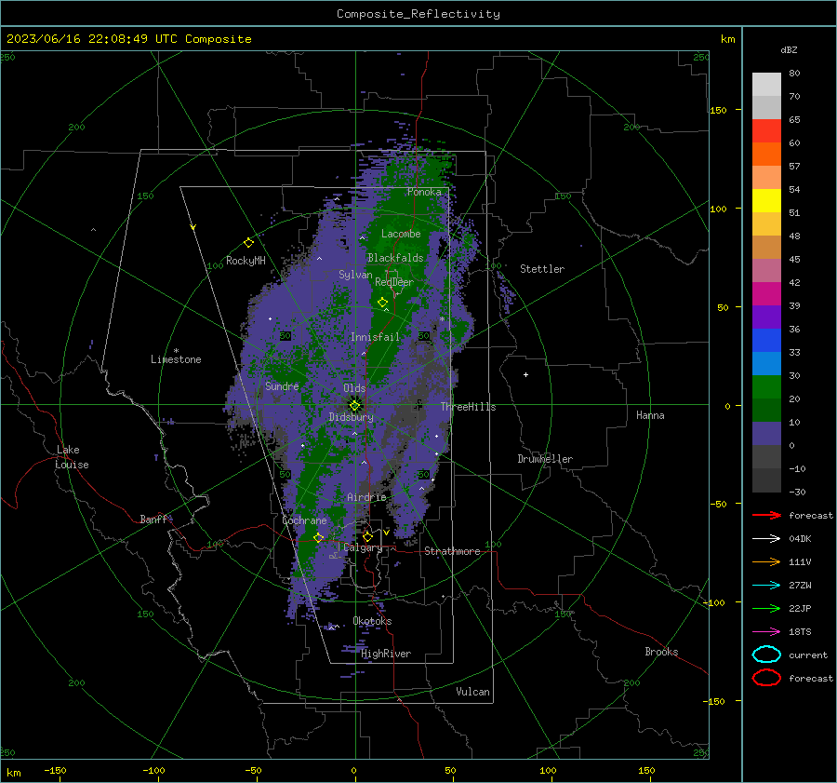The image size is (837, 783).
Task: Click the yellow diamond marker above Calgary
Action: (367, 536)
